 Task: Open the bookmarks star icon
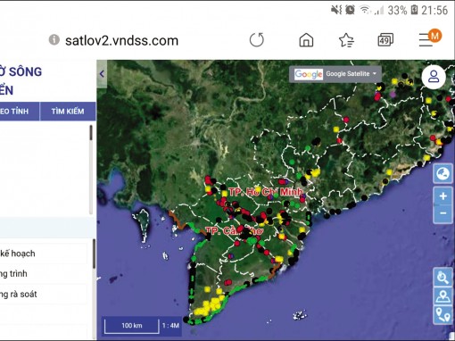coord(346,40)
